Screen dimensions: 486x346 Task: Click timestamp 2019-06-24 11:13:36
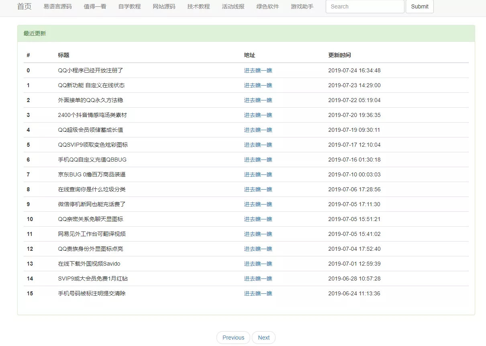[354, 293]
